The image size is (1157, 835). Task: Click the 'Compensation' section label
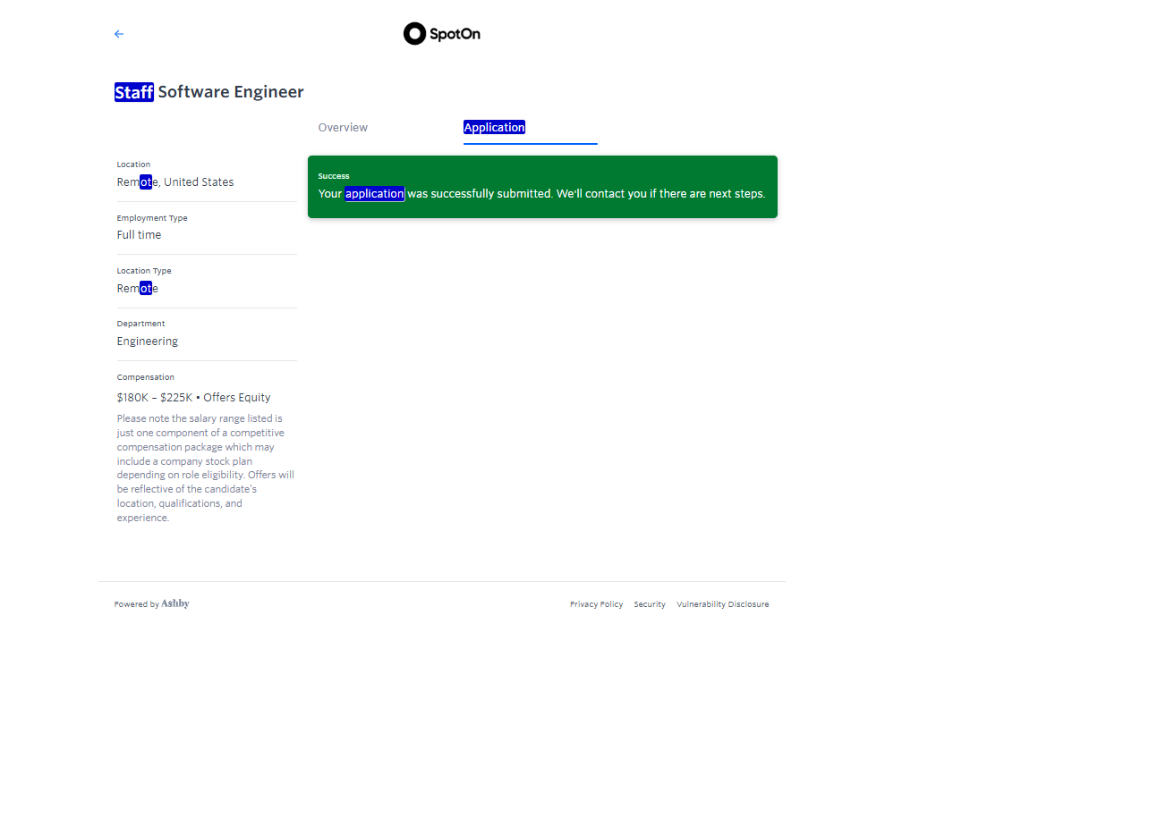coord(145,377)
